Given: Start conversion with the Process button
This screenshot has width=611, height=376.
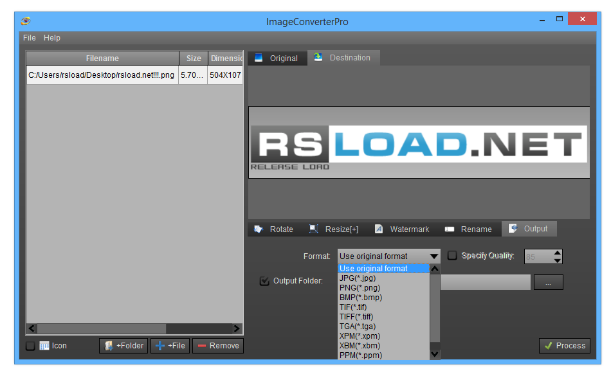Looking at the screenshot, I should pyautogui.click(x=565, y=346).
